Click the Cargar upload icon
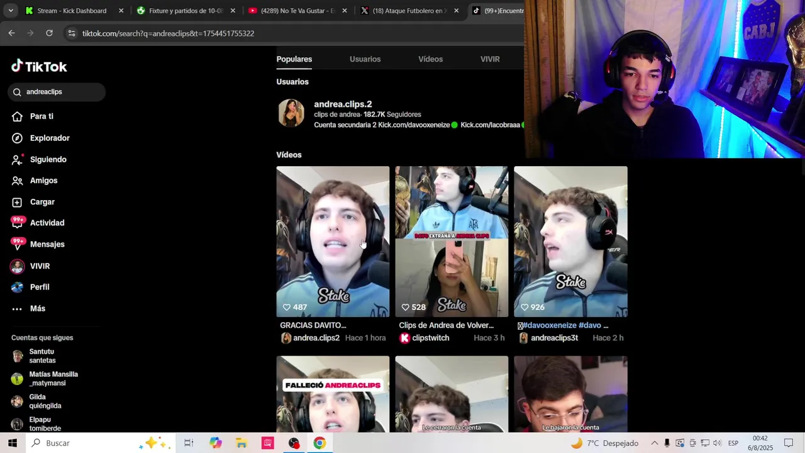805x453 pixels. (17, 202)
